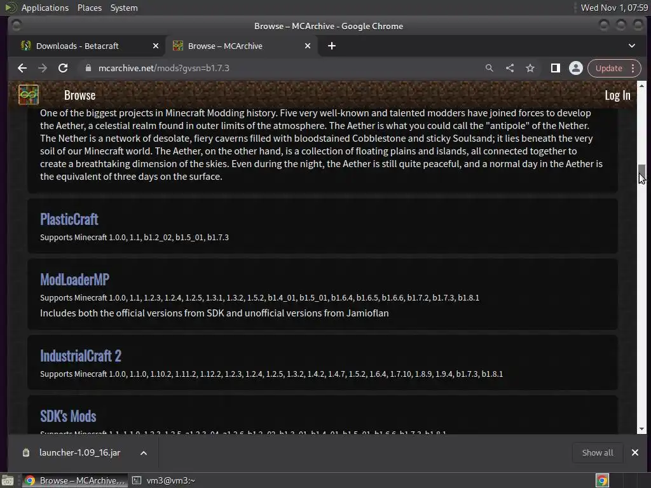Viewport: 651px width, 488px height.
Task: Open the PlasticCraft mod page
Action: tap(69, 219)
